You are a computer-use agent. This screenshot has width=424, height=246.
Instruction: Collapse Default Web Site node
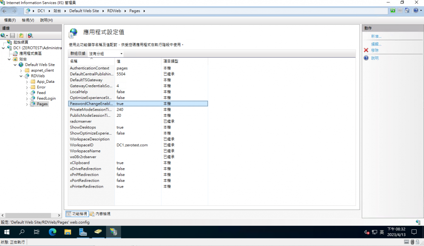(x=15, y=65)
